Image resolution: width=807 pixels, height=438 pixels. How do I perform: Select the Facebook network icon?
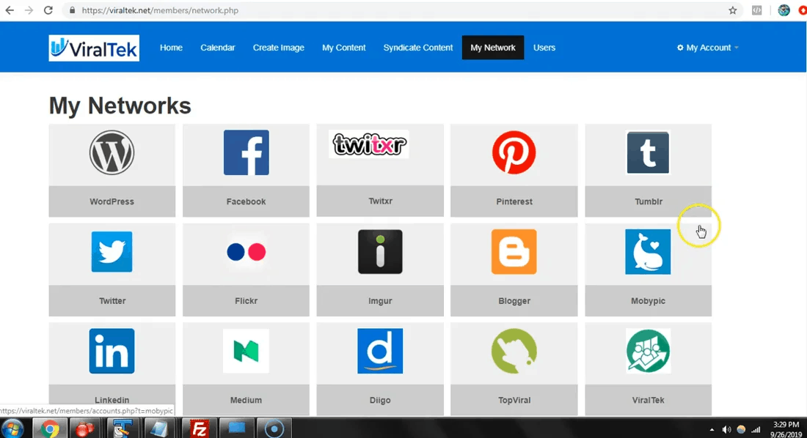tap(246, 152)
